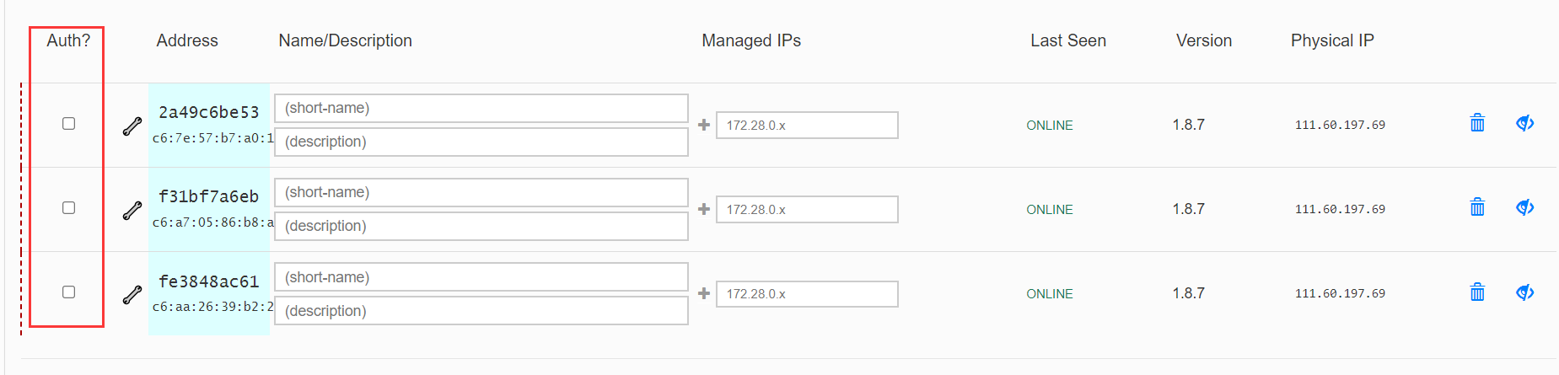Screen dimensions: 1559x375
Task: Click description field for member f31bf7a6eb
Action: point(481,226)
